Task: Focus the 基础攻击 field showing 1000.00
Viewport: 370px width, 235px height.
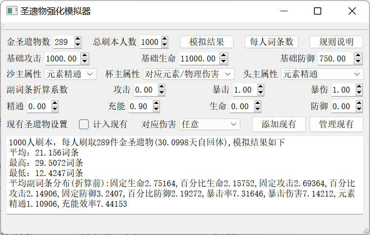Action: (x=63, y=59)
